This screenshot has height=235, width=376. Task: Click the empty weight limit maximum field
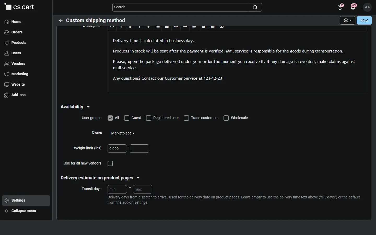139,149
